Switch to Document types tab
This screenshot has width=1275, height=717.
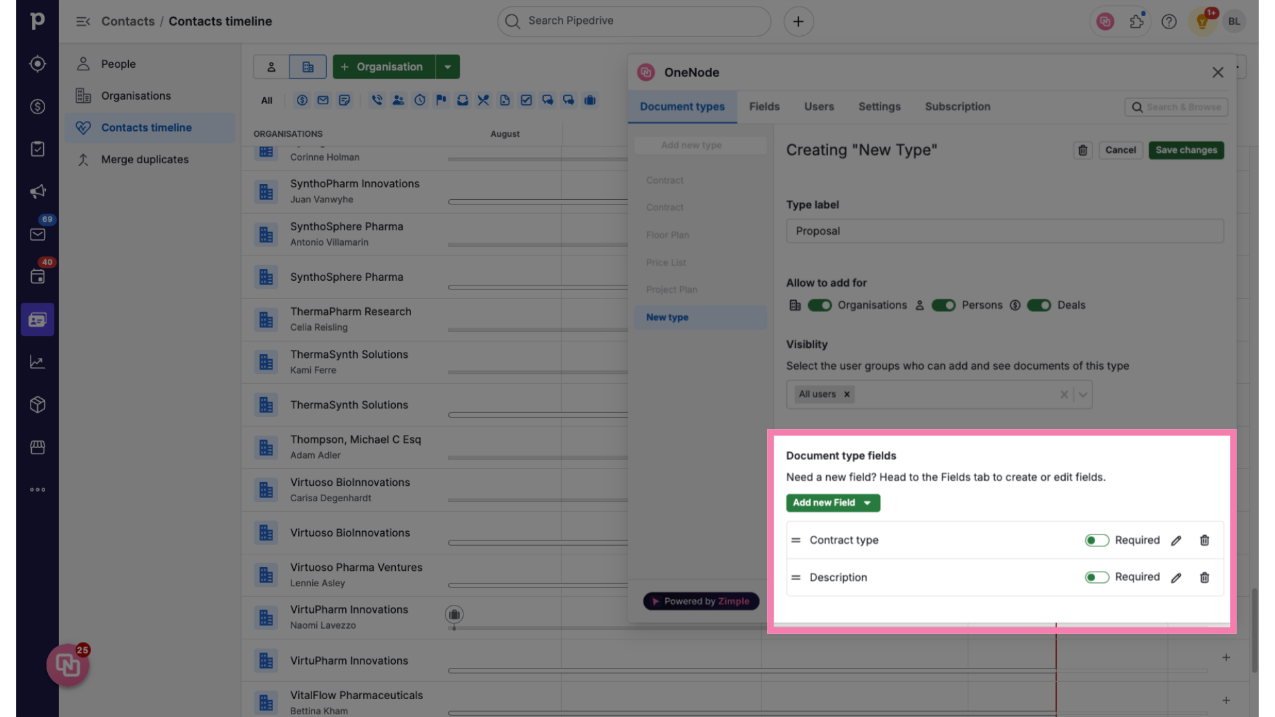coord(682,107)
